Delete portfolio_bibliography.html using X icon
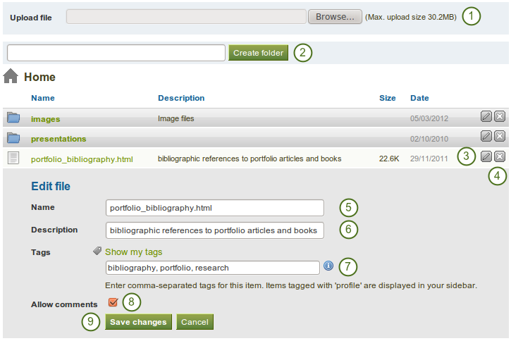 499,156
